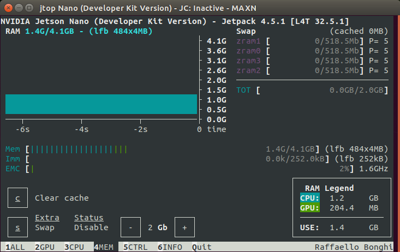Click the CPU legend color swatch

pyautogui.click(x=310, y=198)
